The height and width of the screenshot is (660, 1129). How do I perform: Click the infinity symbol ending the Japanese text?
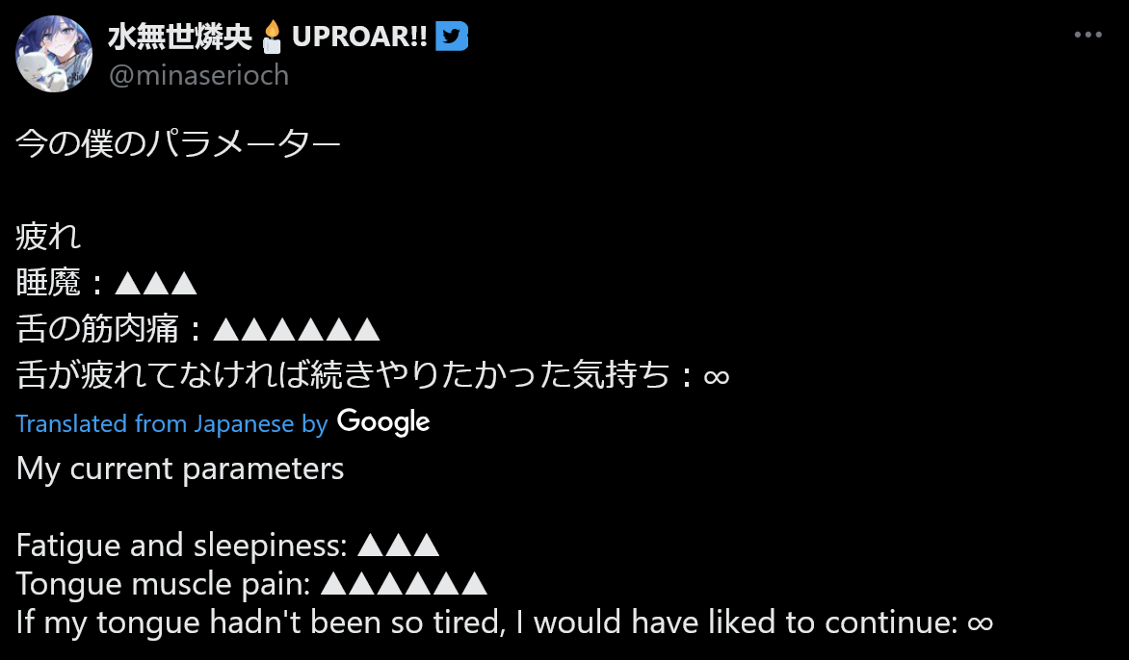tap(717, 376)
